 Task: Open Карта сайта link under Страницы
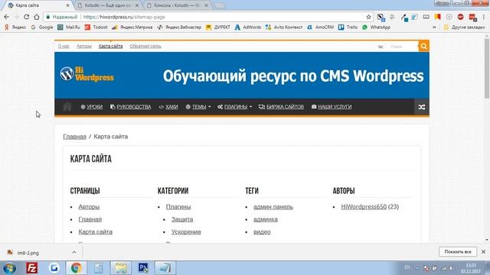[x=95, y=231]
